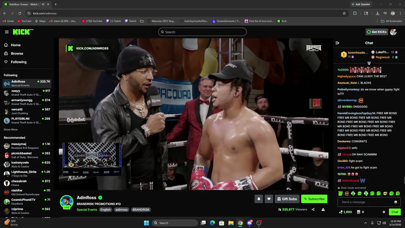Click the notification bell for AdinRoss
This screenshot has height=228, width=405.
coord(259,199)
